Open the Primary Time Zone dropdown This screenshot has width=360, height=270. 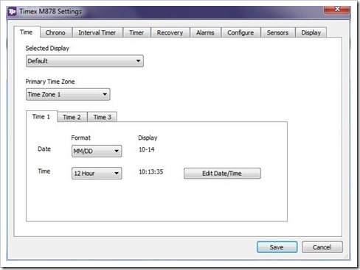click(68, 94)
